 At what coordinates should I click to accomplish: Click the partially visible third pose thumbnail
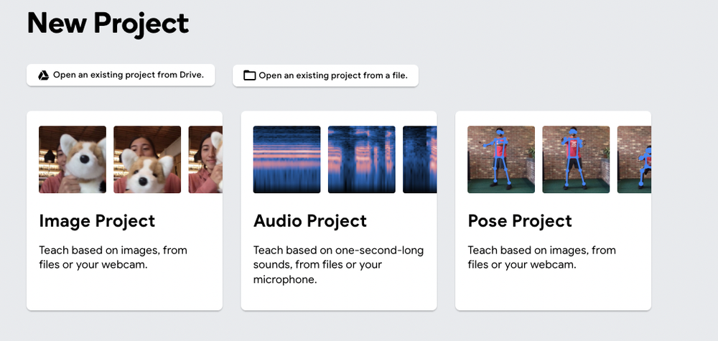(x=634, y=159)
